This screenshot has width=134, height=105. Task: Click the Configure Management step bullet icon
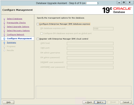4,39
